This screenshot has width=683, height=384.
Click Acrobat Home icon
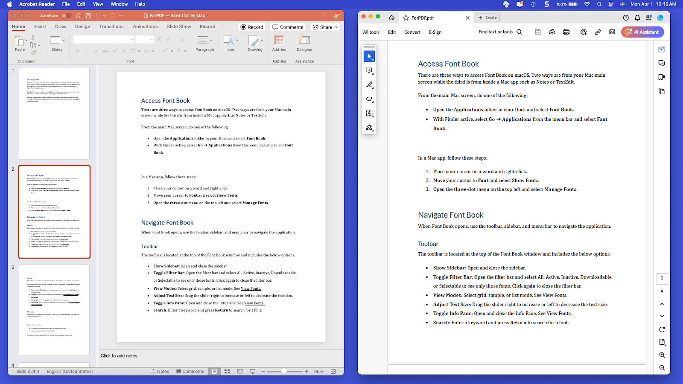click(391, 17)
